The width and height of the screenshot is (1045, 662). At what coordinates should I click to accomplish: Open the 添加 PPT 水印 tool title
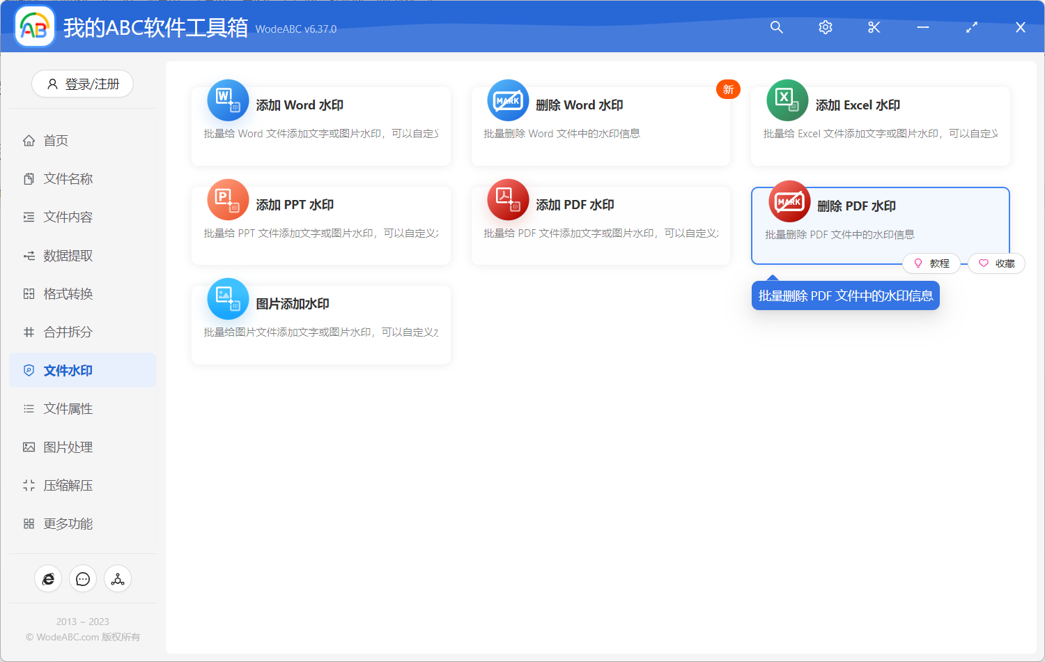coord(295,205)
